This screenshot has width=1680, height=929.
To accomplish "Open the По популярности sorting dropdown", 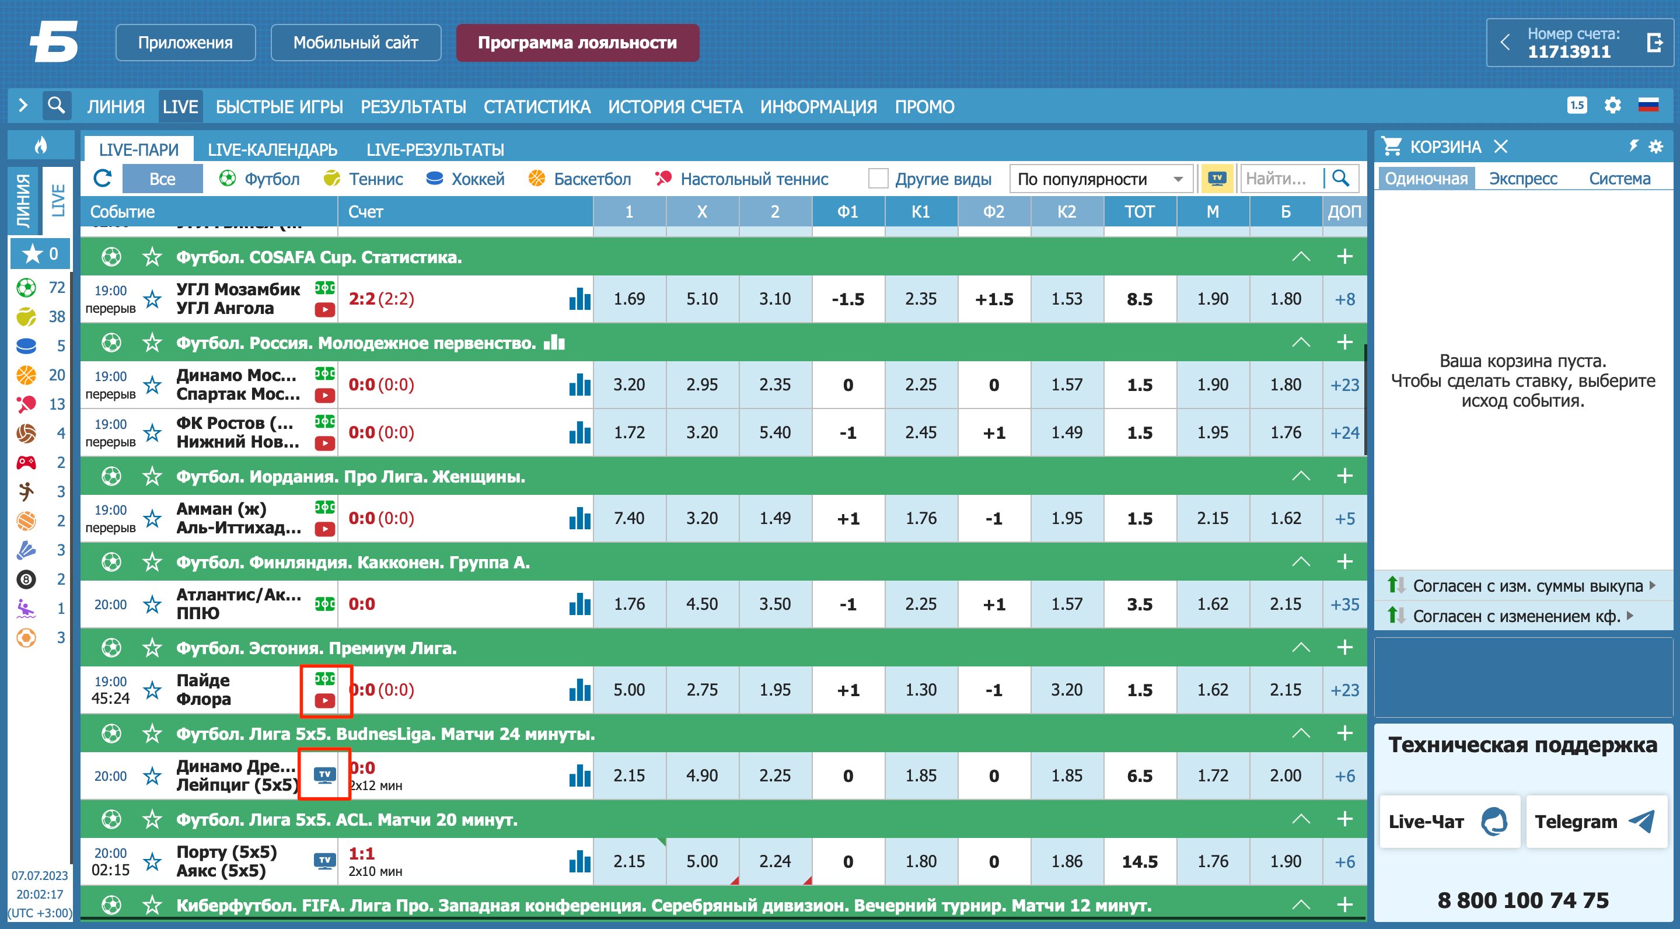I will 1101,178.
